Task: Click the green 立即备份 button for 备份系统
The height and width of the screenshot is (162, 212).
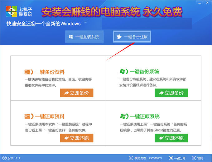Action: (171, 93)
